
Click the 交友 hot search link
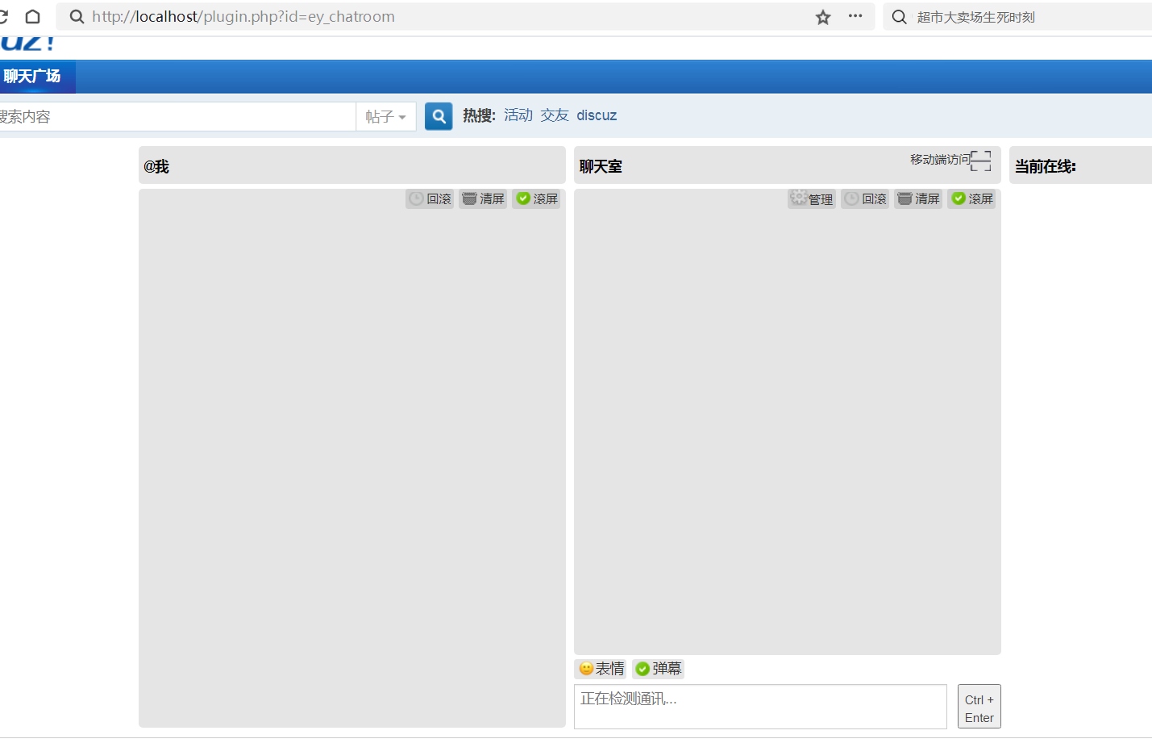pyautogui.click(x=555, y=115)
